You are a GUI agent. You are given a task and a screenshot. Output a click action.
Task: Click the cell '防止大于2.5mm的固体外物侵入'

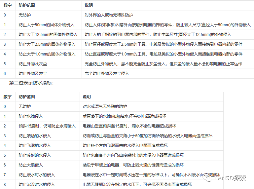(47, 44)
